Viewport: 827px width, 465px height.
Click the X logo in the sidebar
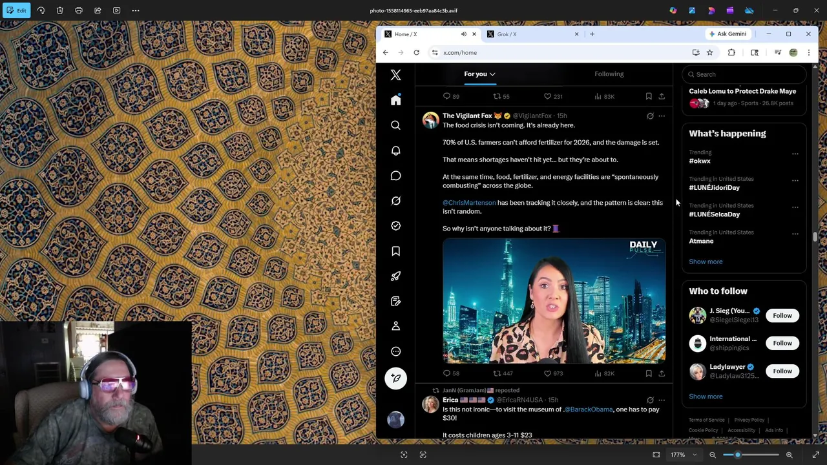396,75
